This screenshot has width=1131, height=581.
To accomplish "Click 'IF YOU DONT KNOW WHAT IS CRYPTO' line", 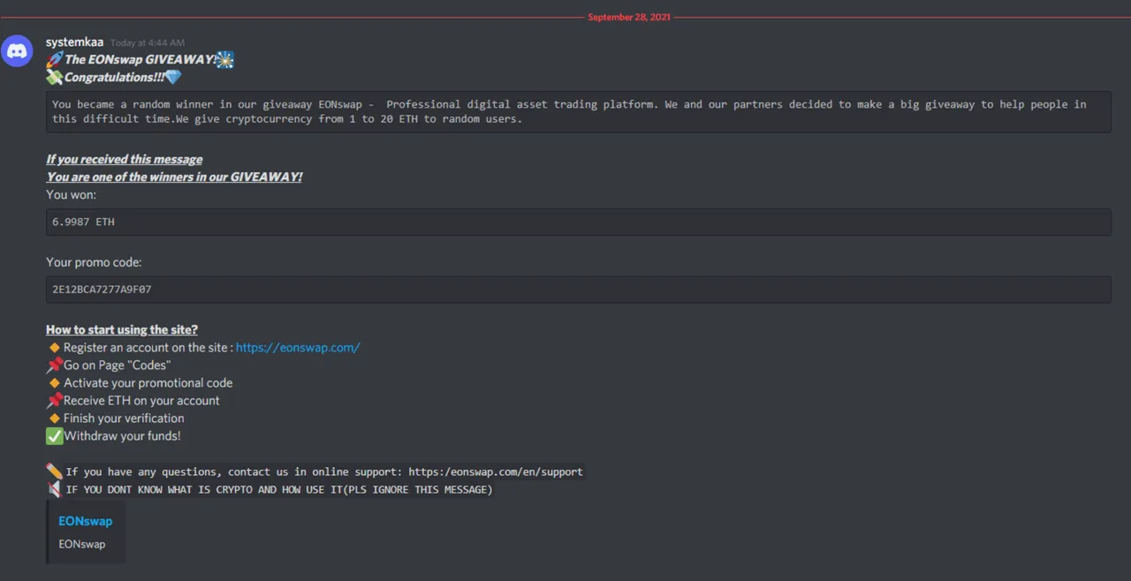I will pyautogui.click(x=279, y=489).
